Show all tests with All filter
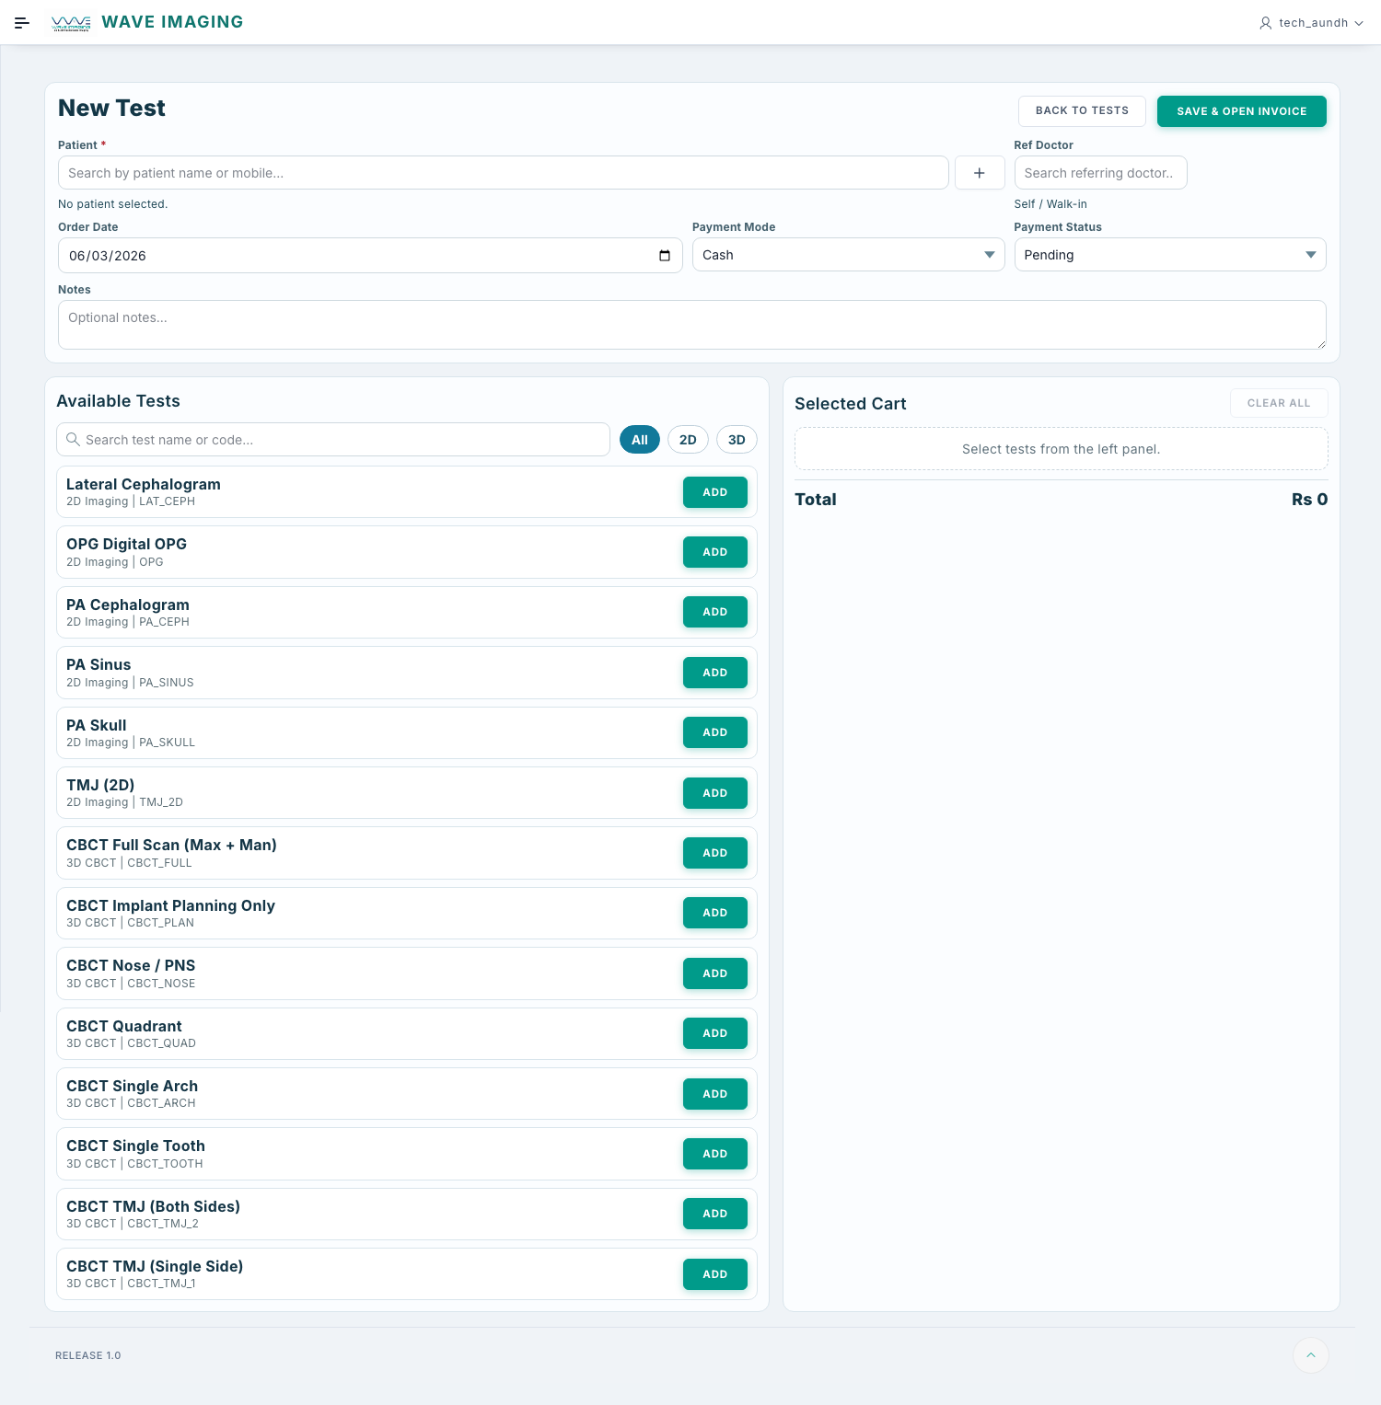This screenshot has width=1381, height=1405. point(639,440)
